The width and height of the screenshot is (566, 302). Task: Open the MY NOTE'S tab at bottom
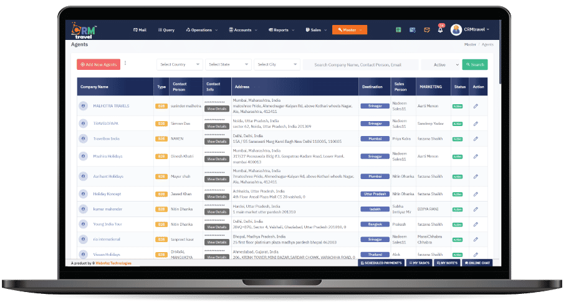pyautogui.click(x=447, y=263)
